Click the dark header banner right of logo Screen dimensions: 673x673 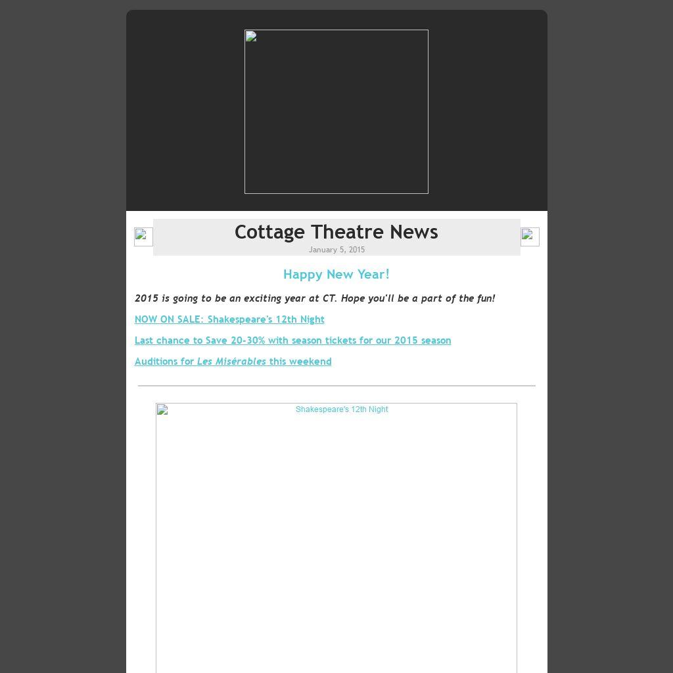[x=488, y=112]
